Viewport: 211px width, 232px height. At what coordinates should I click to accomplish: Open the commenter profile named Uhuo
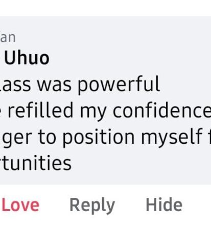click(27, 58)
